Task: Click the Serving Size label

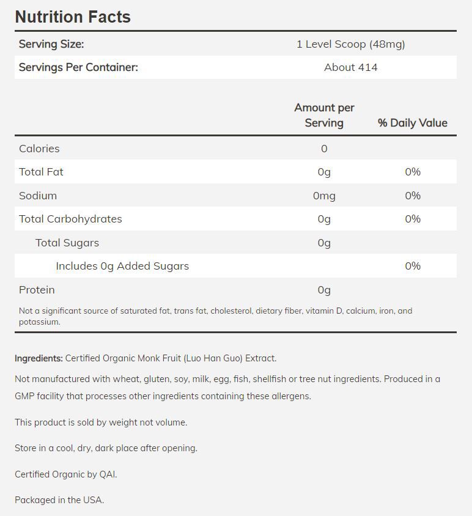Action: (x=51, y=44)
